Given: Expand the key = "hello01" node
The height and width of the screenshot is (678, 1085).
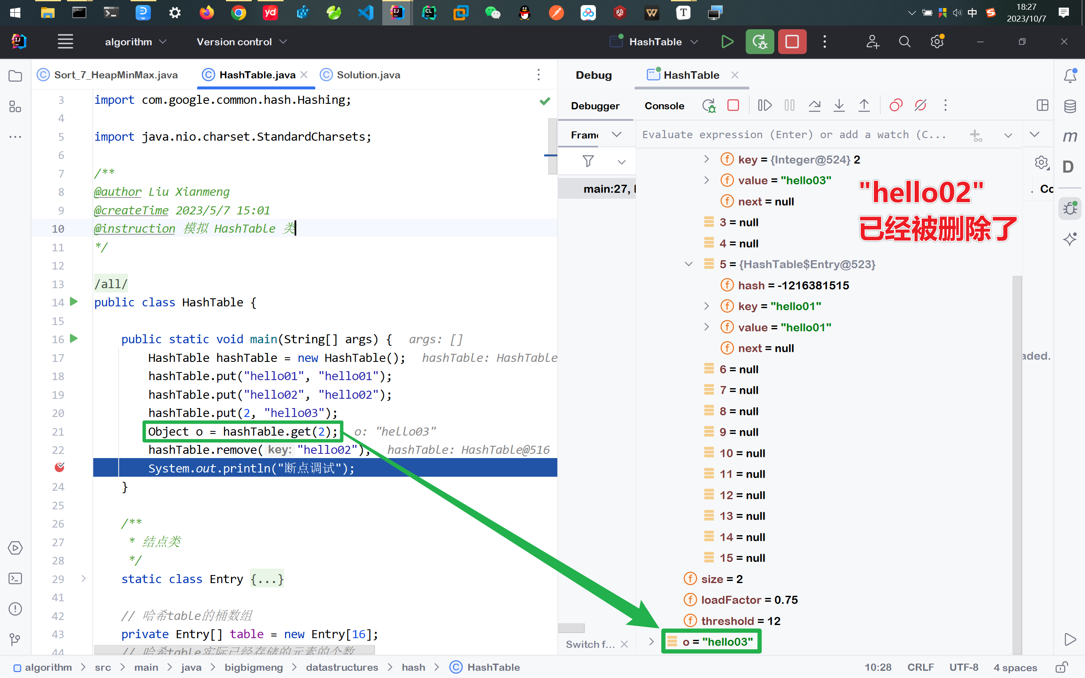Looking at the screenshot, I should tap(707, 306).
